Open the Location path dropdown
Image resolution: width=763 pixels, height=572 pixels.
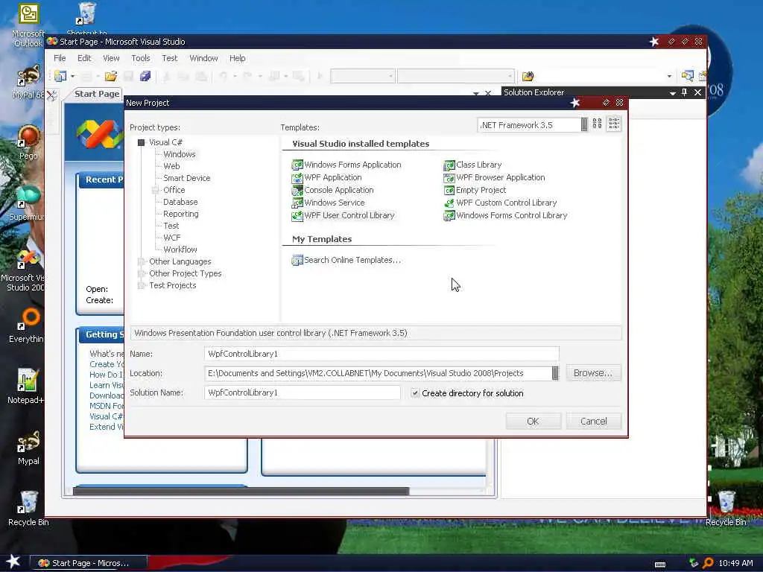click(554, 373)
